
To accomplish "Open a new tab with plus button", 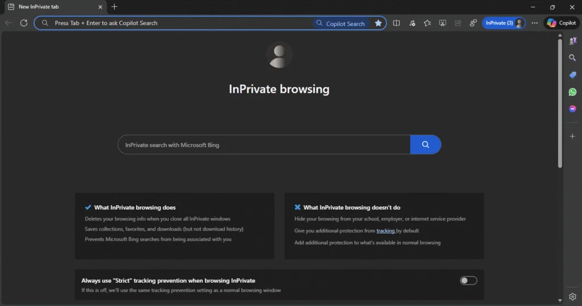I will pos(114,7).
